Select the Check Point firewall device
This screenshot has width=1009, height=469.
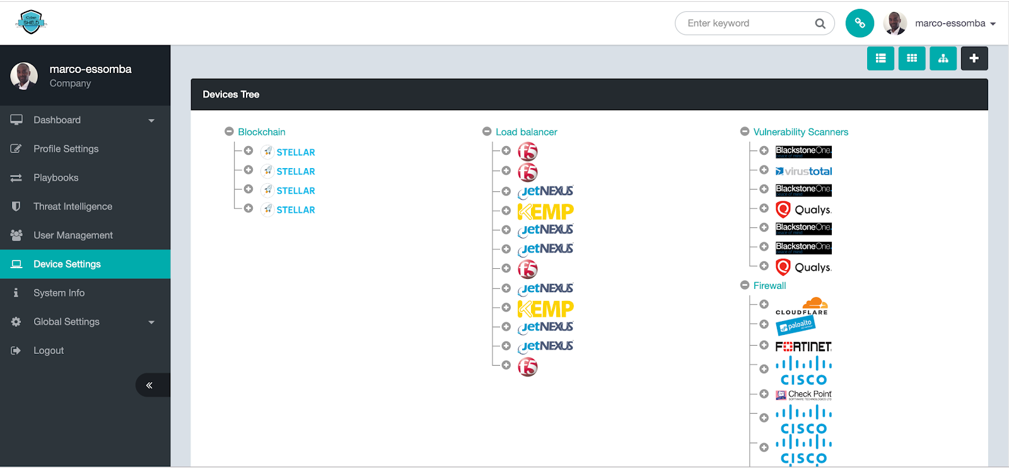coord(803,395)
